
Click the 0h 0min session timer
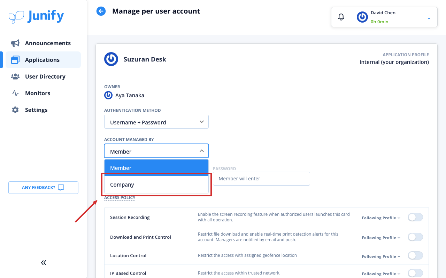pyautogui.click(x=379, y=22)
